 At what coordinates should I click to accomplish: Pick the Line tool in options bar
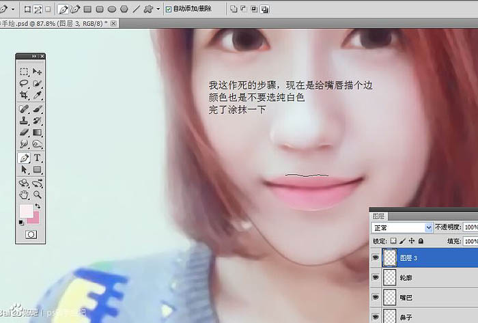[x=136, y=10]
